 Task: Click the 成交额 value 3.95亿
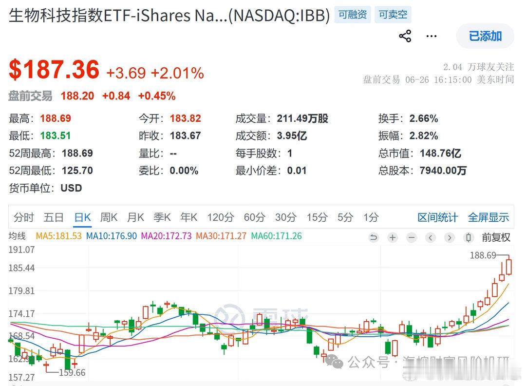[x=292, y=135]
